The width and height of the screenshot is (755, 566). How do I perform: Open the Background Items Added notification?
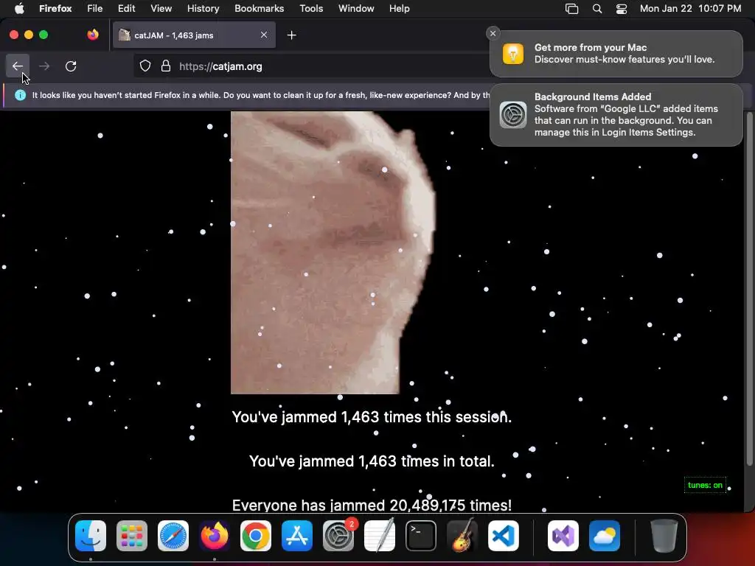616,114
